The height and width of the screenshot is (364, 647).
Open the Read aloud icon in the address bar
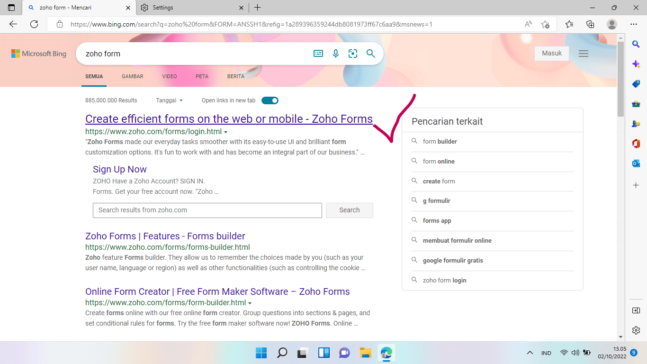click(x=528, y=24)
